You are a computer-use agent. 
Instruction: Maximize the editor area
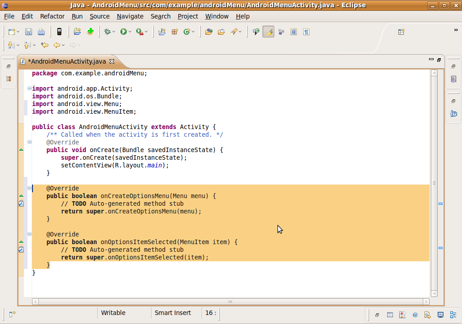pos(439,60)
